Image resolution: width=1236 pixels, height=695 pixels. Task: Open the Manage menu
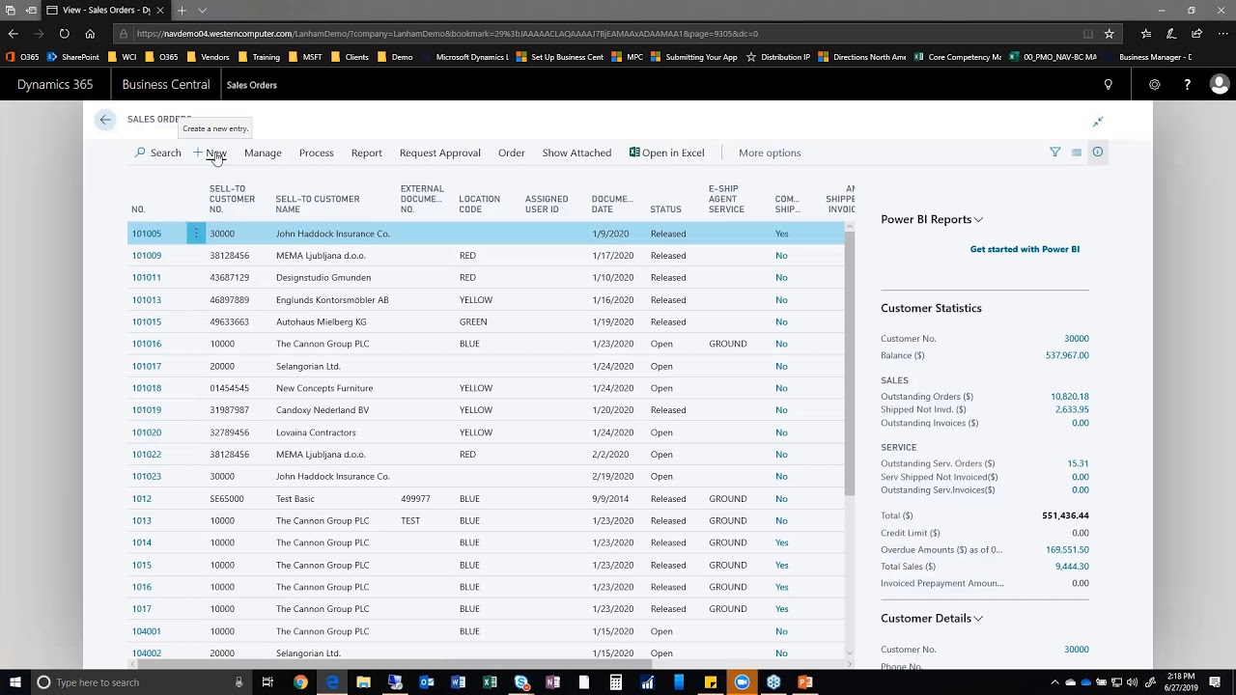point(263,153)
